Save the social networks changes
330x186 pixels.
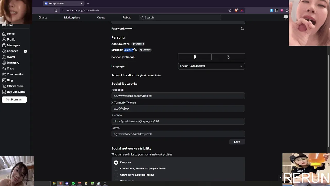point(237,142)
